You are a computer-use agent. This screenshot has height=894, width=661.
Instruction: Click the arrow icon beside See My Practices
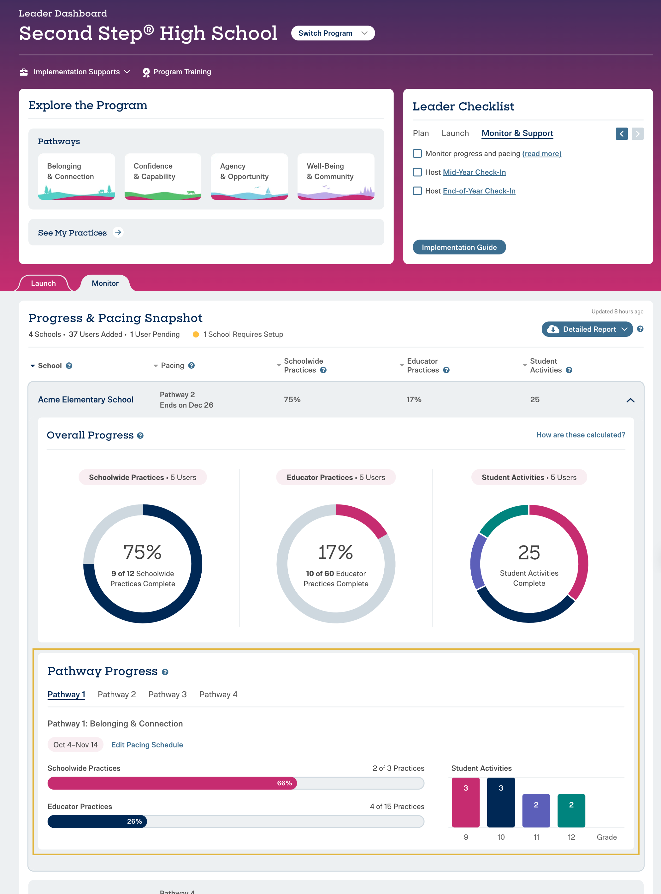coord(118,232)
